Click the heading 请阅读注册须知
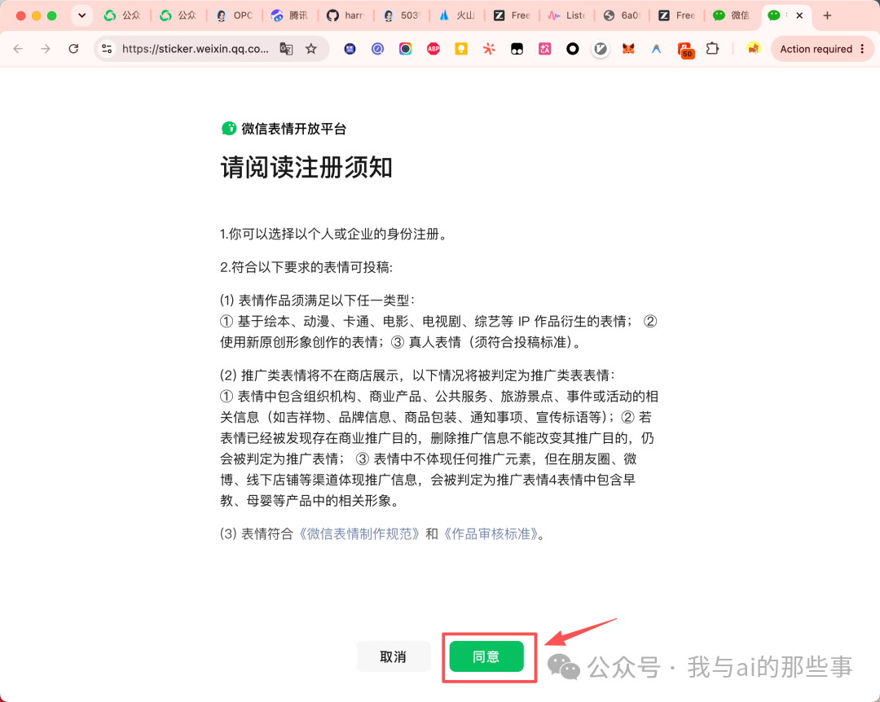Viewport: 880px width, 702px height. pyautogui.click(x=306, y=168)
